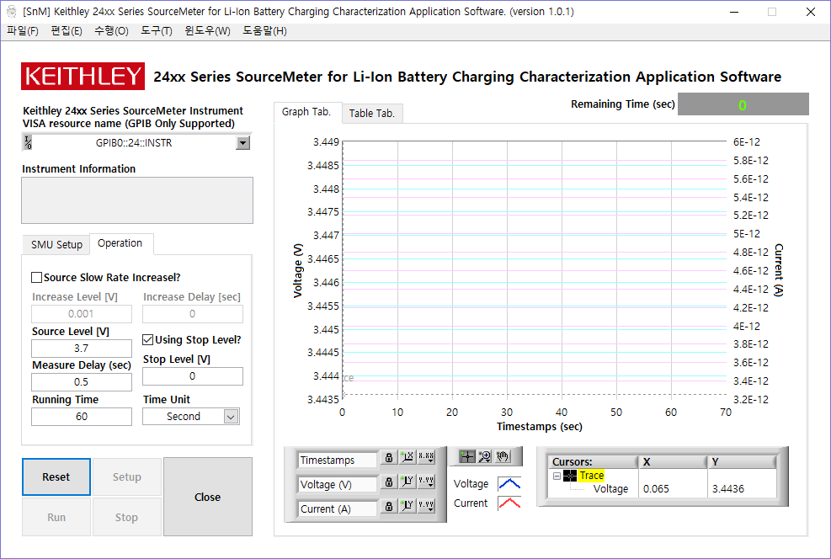The image size is (831, 559).
Task: Toggle the Timestamps axis autoscale lock
Action: click(388, 457)
